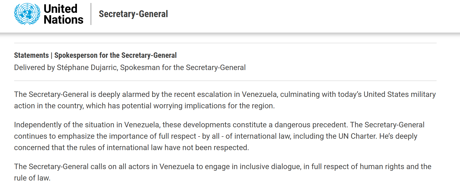Screen dimensions: 460x193
Task: Click the "United Nations" wordmark text
Action: tap(63, 14)
